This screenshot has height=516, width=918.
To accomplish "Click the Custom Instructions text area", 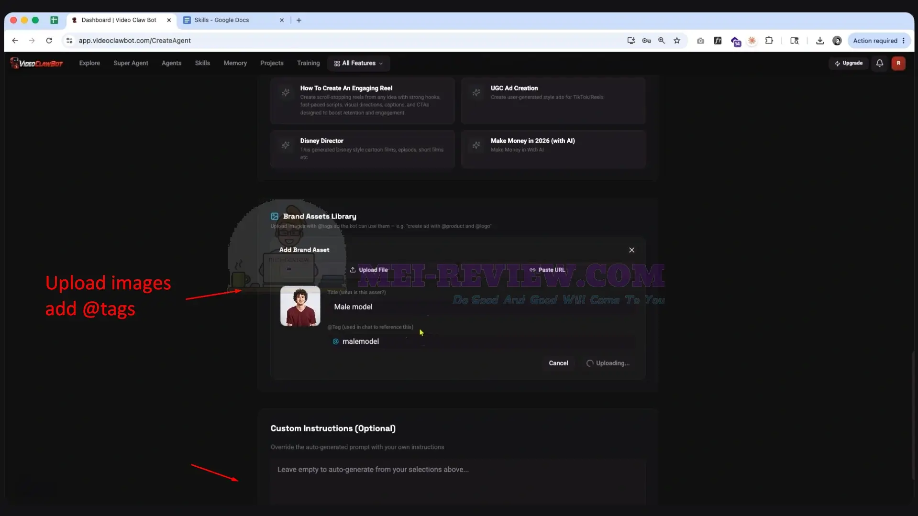I will pyautogui.click(x=458, y=482).
